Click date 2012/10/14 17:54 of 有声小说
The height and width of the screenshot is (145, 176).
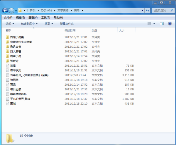coord(76,56)
